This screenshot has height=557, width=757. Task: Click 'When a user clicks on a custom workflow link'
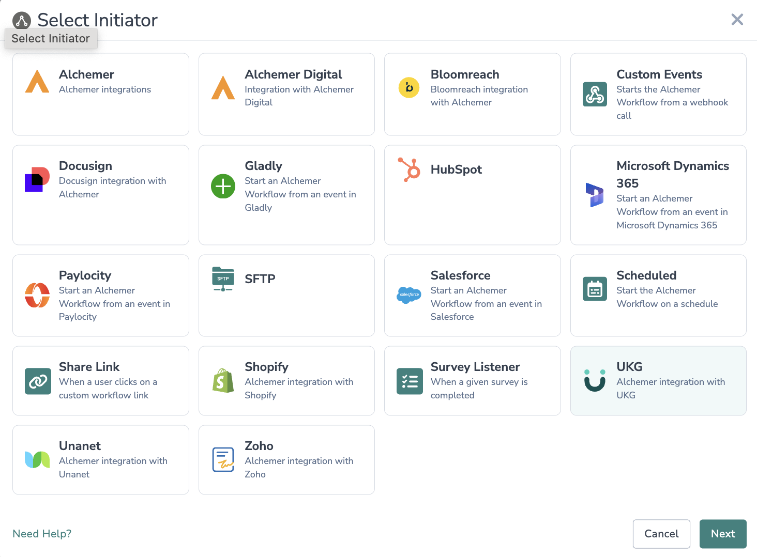[108, 389]
